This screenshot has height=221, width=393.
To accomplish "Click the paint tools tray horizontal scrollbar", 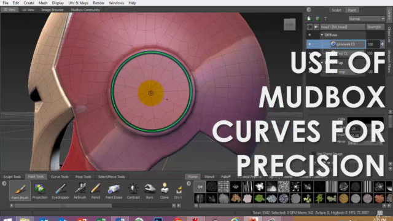I will (63, 206).
